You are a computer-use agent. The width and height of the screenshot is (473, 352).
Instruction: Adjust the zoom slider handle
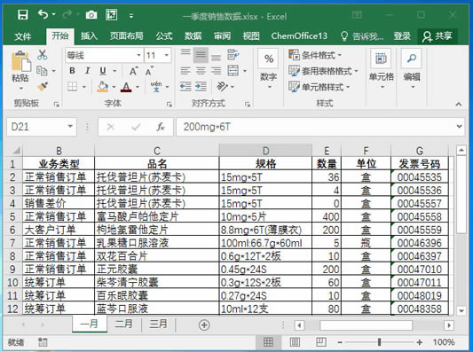[379, 342]
